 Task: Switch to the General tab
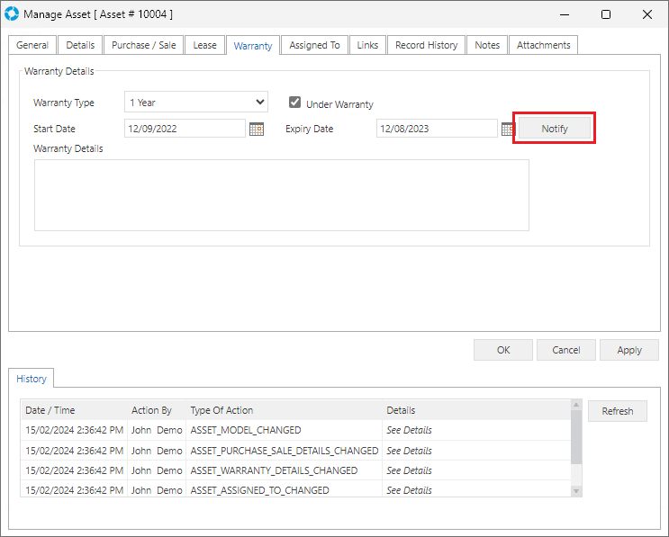(x=32, y=45)
